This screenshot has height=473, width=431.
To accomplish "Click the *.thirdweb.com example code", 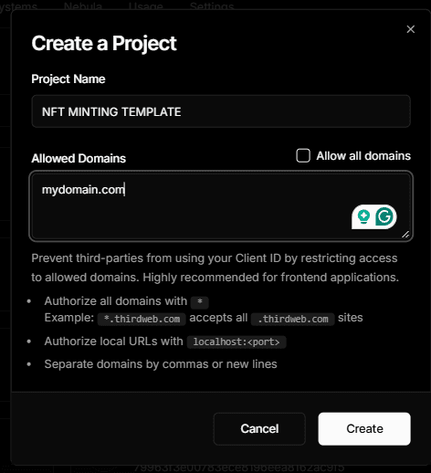I will pos(142,319).
